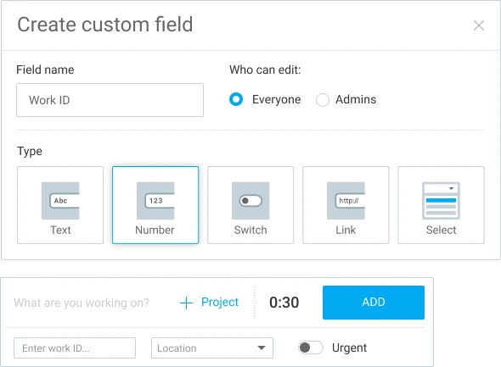Pick the Switch field type
Screen dimensions: 501x367
click(250, 205)
